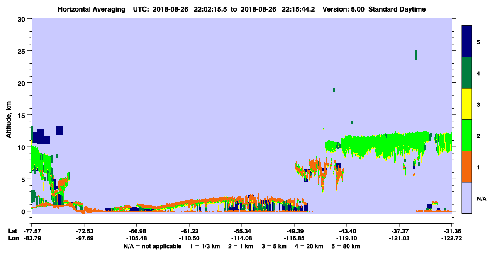Click the longitude value -110.50
Screen dimensions: 502x257
[189, 238]
